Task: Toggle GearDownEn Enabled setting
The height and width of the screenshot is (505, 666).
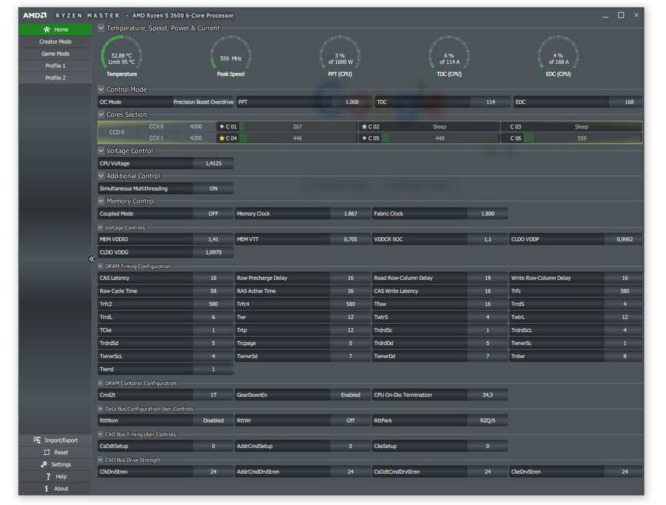Action: pyautogui.click(x=351, y=395)
